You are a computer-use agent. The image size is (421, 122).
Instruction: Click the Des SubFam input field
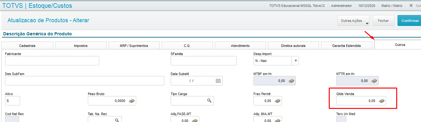coord(85,81)
